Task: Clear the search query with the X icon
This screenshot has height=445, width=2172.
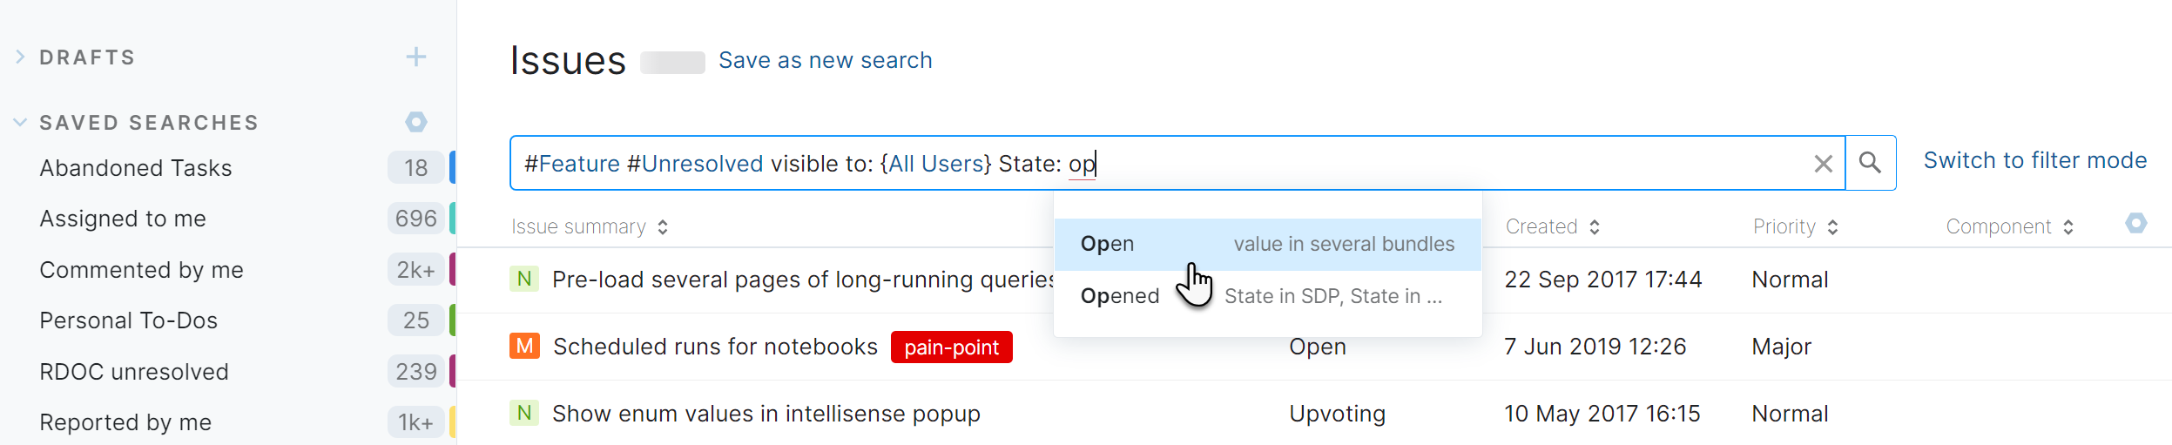Action: [1823, 164]
